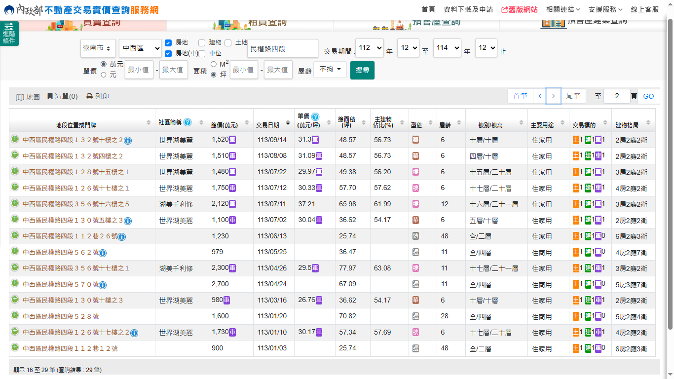674x379 pixels.
Task: Enable the 建物 checkbox
Action: (202, 43)
